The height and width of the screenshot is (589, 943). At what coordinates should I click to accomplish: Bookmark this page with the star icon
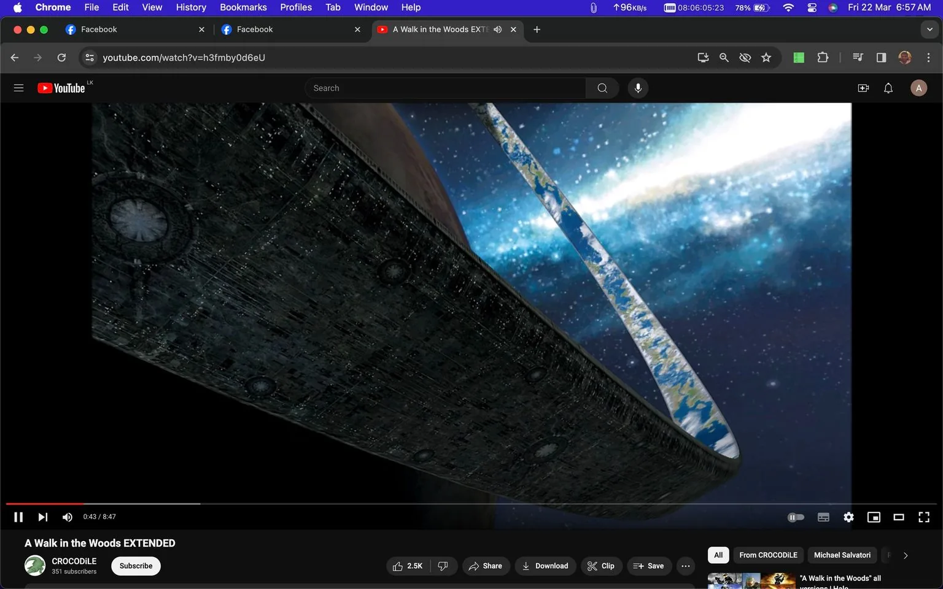coord(766,57)
